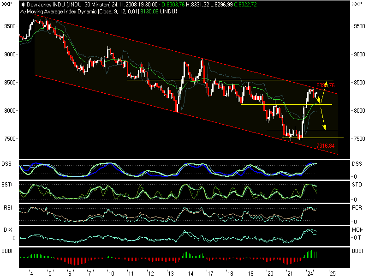Click the 0 label of DIX panel
The image size is (369, 277).
pyautogui.click(x=14, y=238)
